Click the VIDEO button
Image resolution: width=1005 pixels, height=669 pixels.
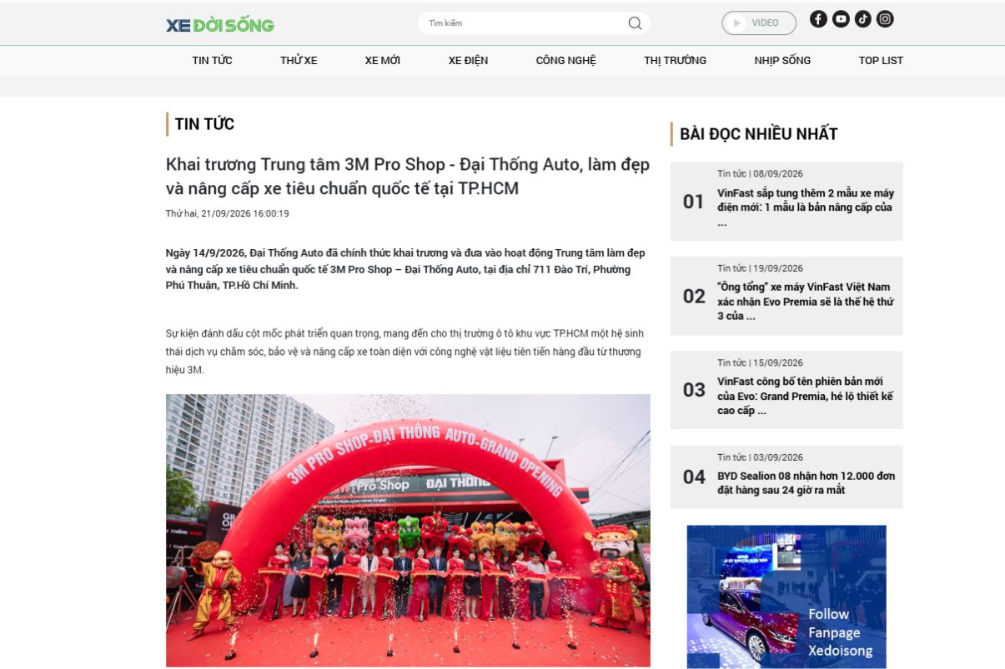coord(759,23)
